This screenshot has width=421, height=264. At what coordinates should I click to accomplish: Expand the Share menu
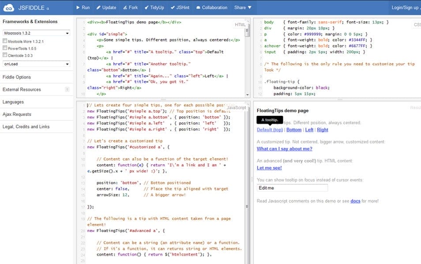[x=243, y=7]
